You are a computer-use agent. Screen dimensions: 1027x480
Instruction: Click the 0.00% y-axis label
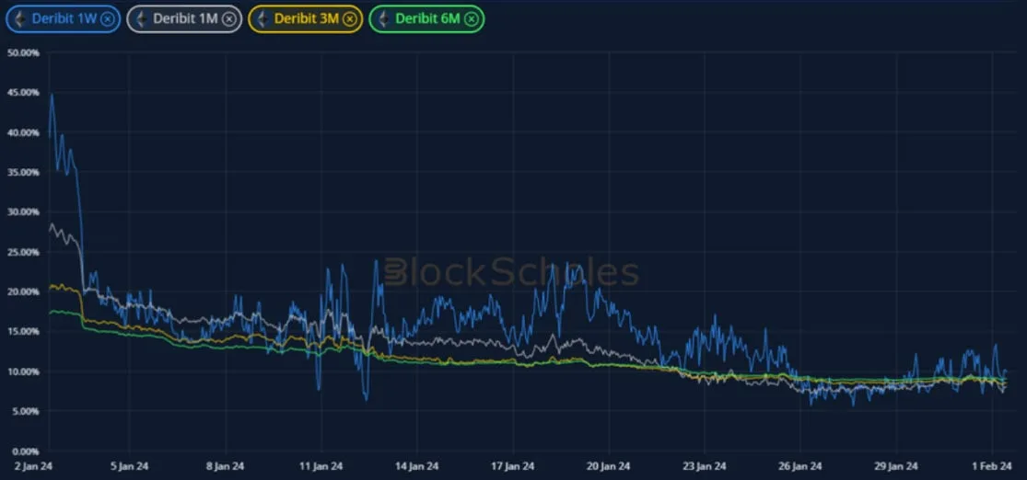[x=25, y=451]
